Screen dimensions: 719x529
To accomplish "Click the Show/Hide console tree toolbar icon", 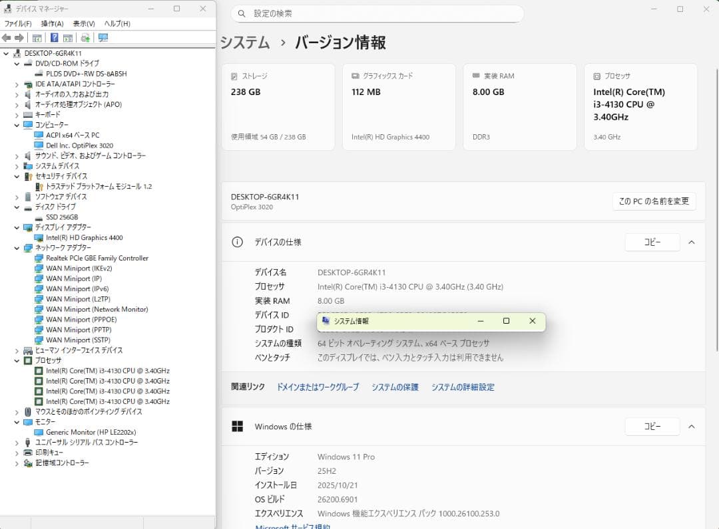I will (x=37, y=37).
